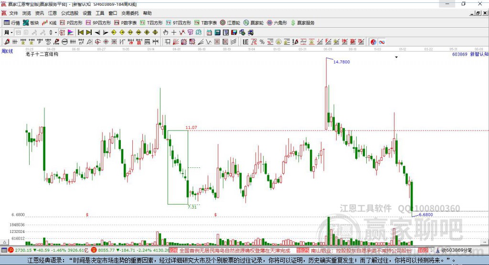
Task: Open the 赢家服务 dollar sign service
Action: (x=302, y=23)
